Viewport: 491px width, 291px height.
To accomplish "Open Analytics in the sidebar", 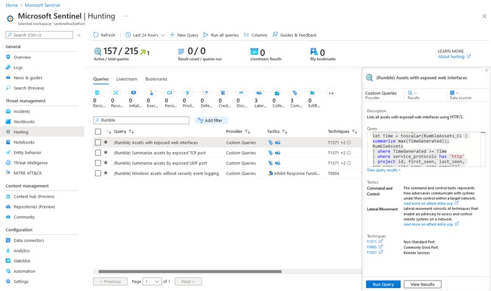I will pos(21,251).
